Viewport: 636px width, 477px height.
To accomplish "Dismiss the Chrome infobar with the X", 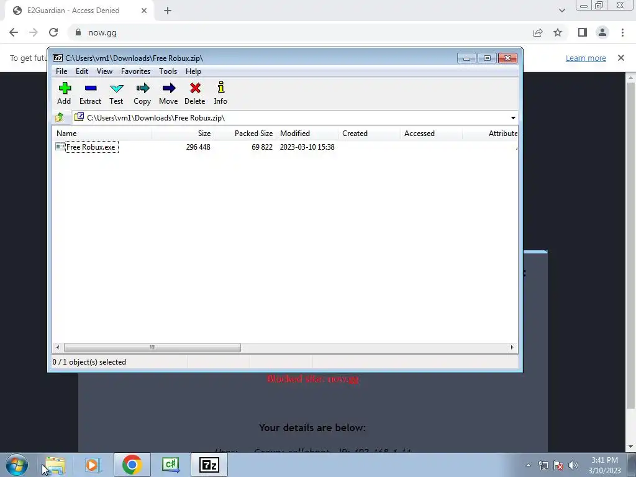I will [621, 58].
